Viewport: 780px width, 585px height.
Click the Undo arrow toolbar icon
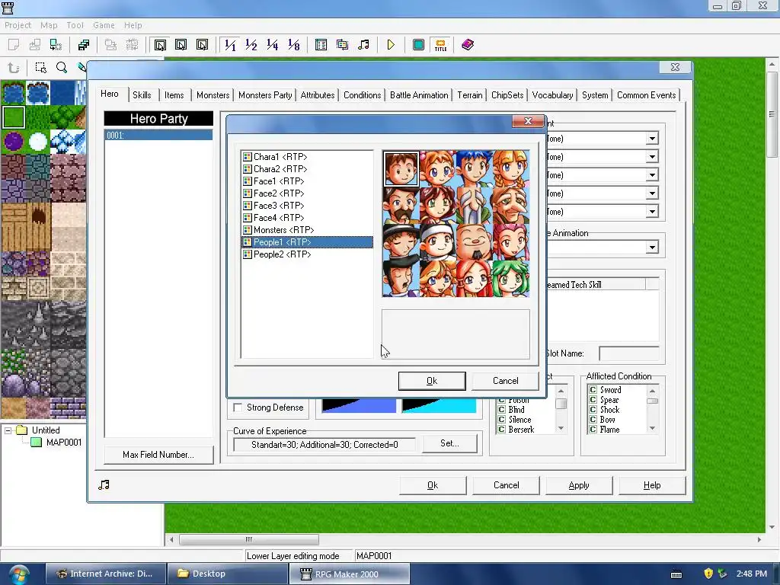pyautogui.click(x=14, y=68)
